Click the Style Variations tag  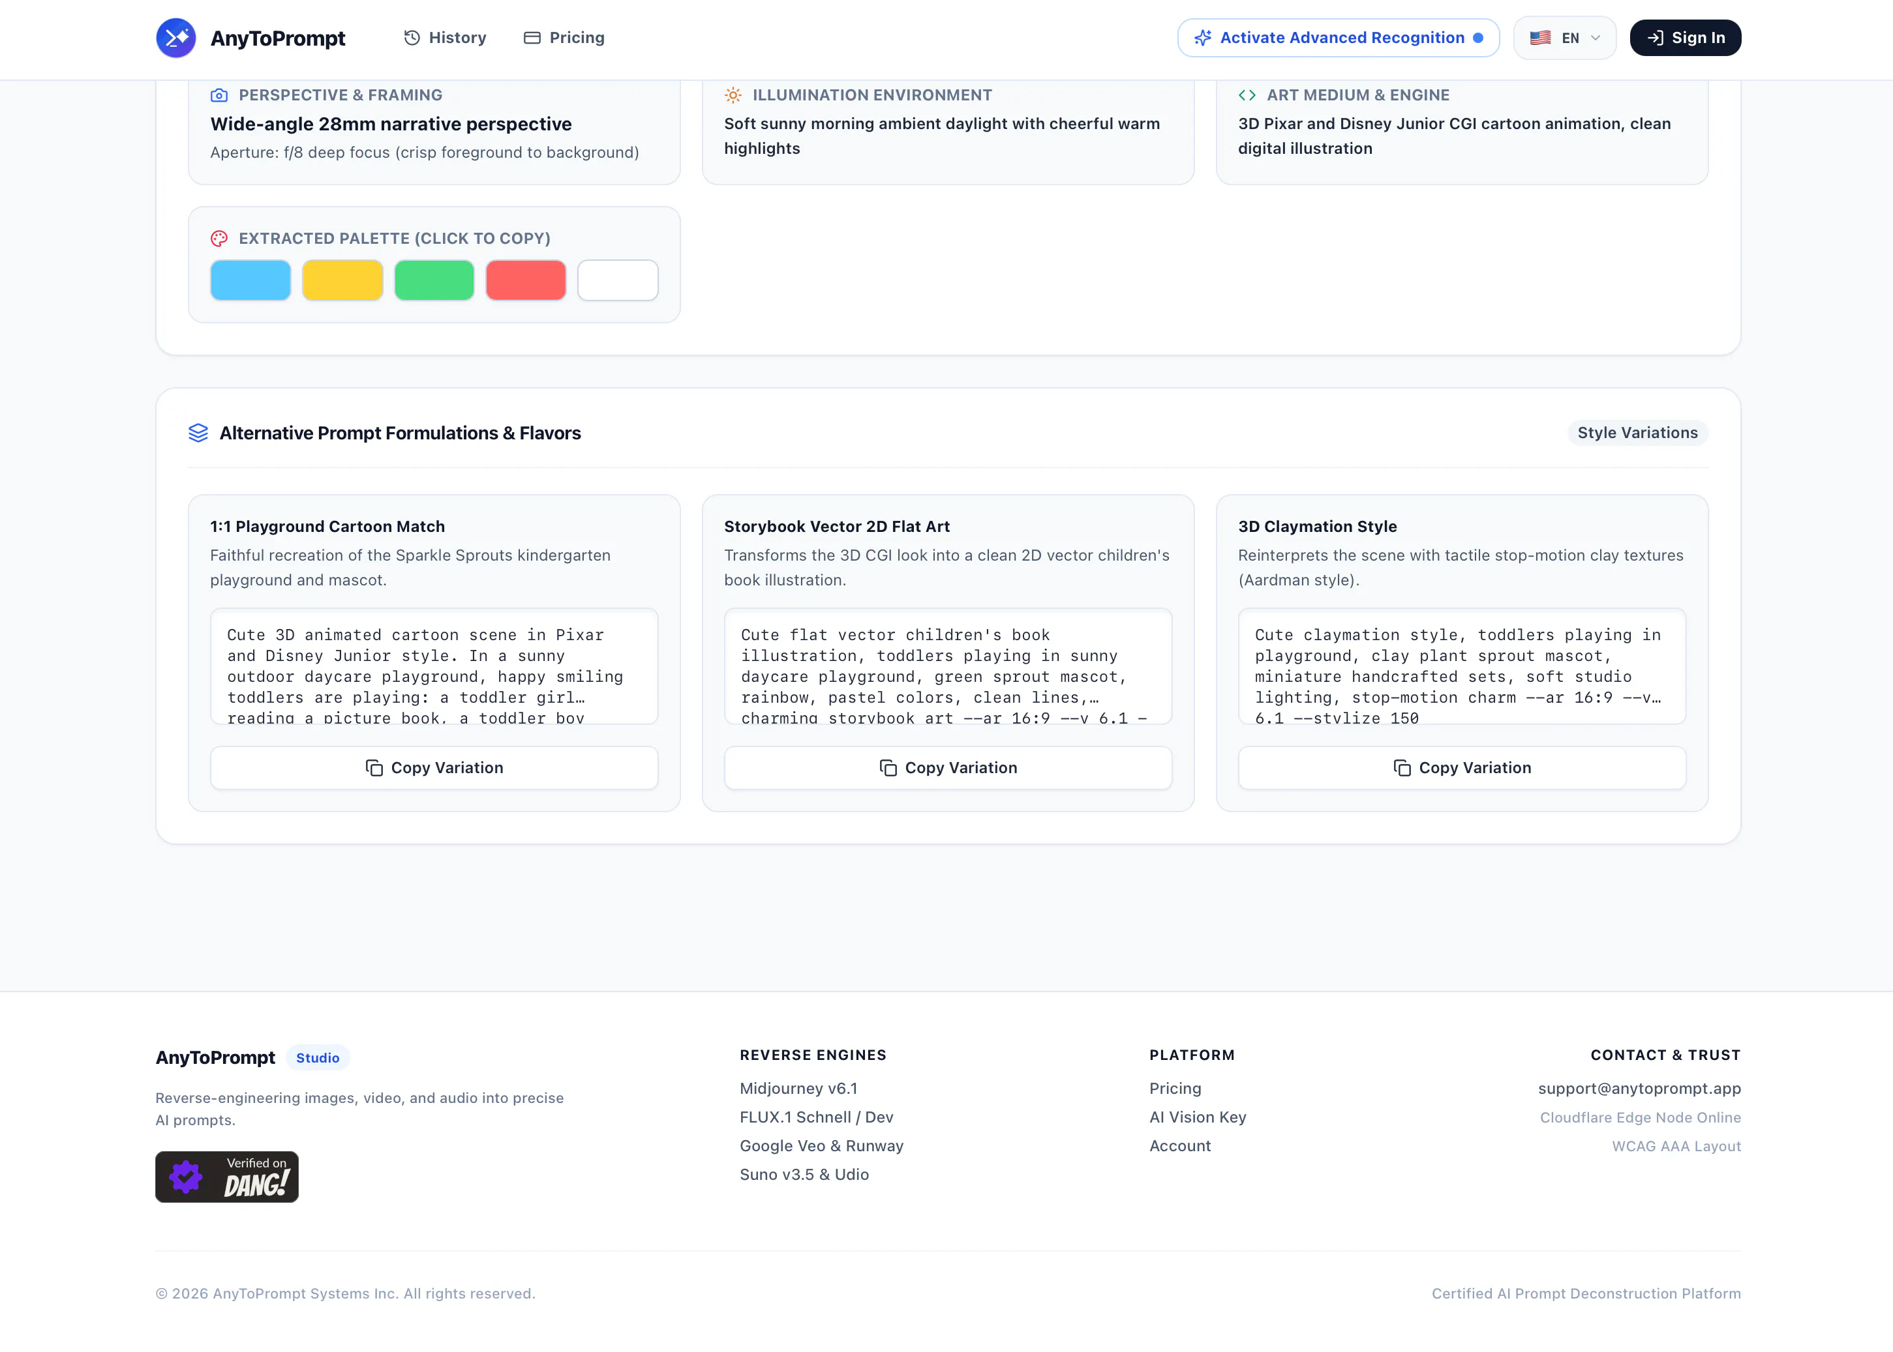coord(1637,433)
